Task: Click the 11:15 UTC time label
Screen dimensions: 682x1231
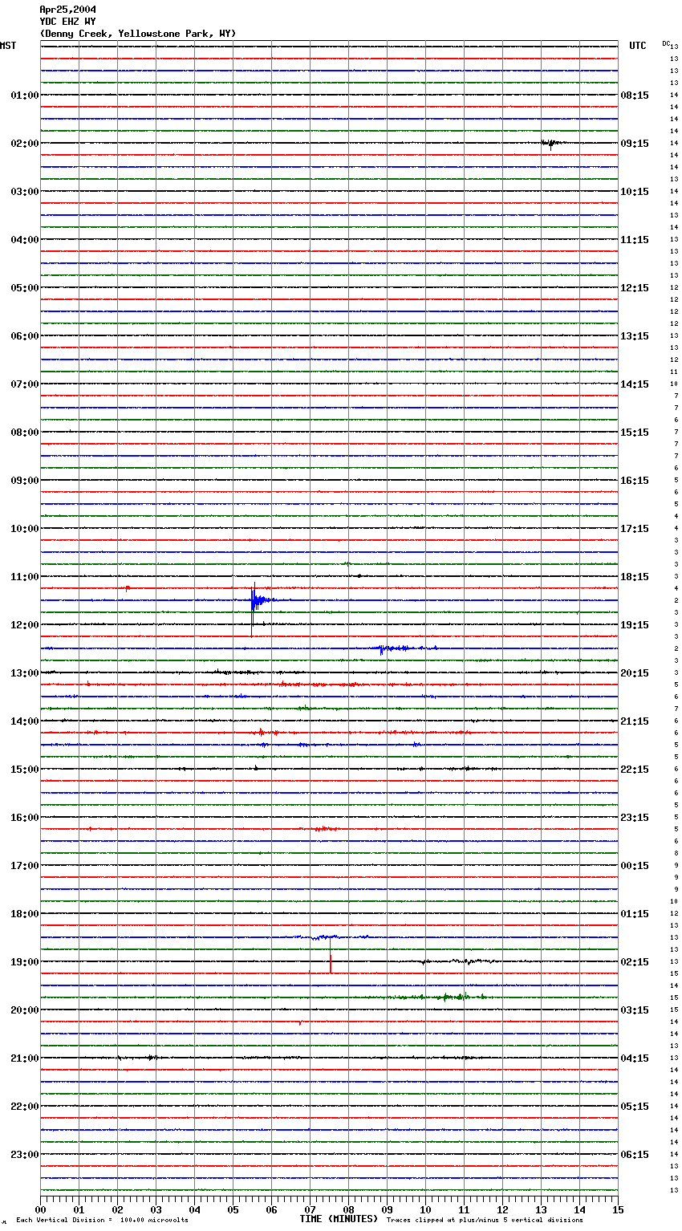Action: point(635,240)
